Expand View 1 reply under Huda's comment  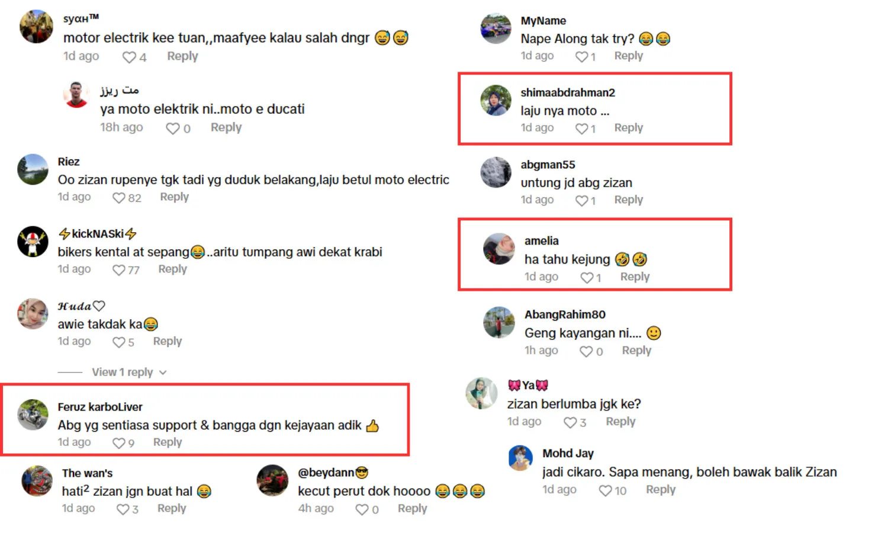(122, 372)
